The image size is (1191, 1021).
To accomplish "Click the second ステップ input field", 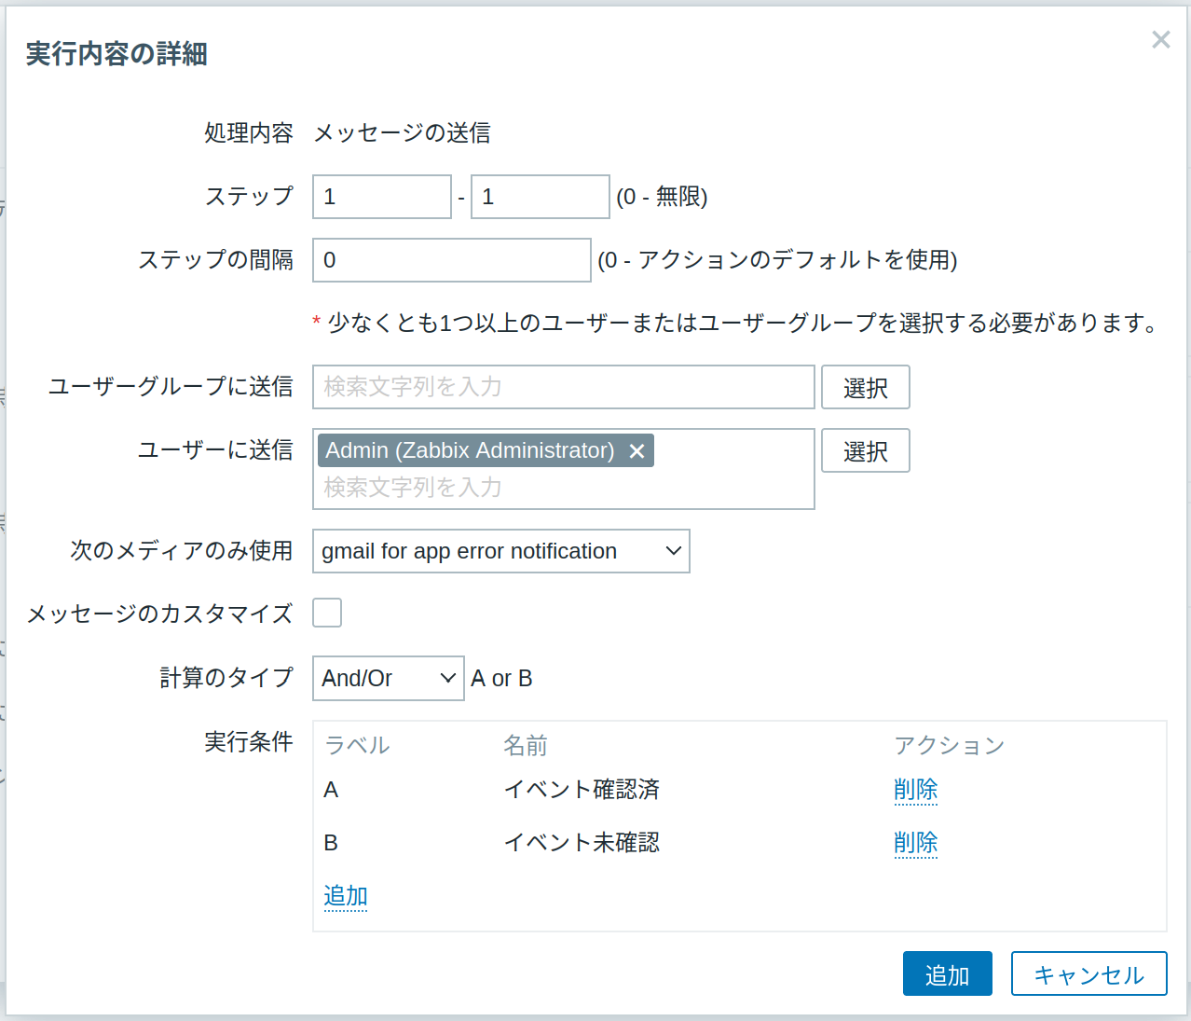I will tap(540, 197).
